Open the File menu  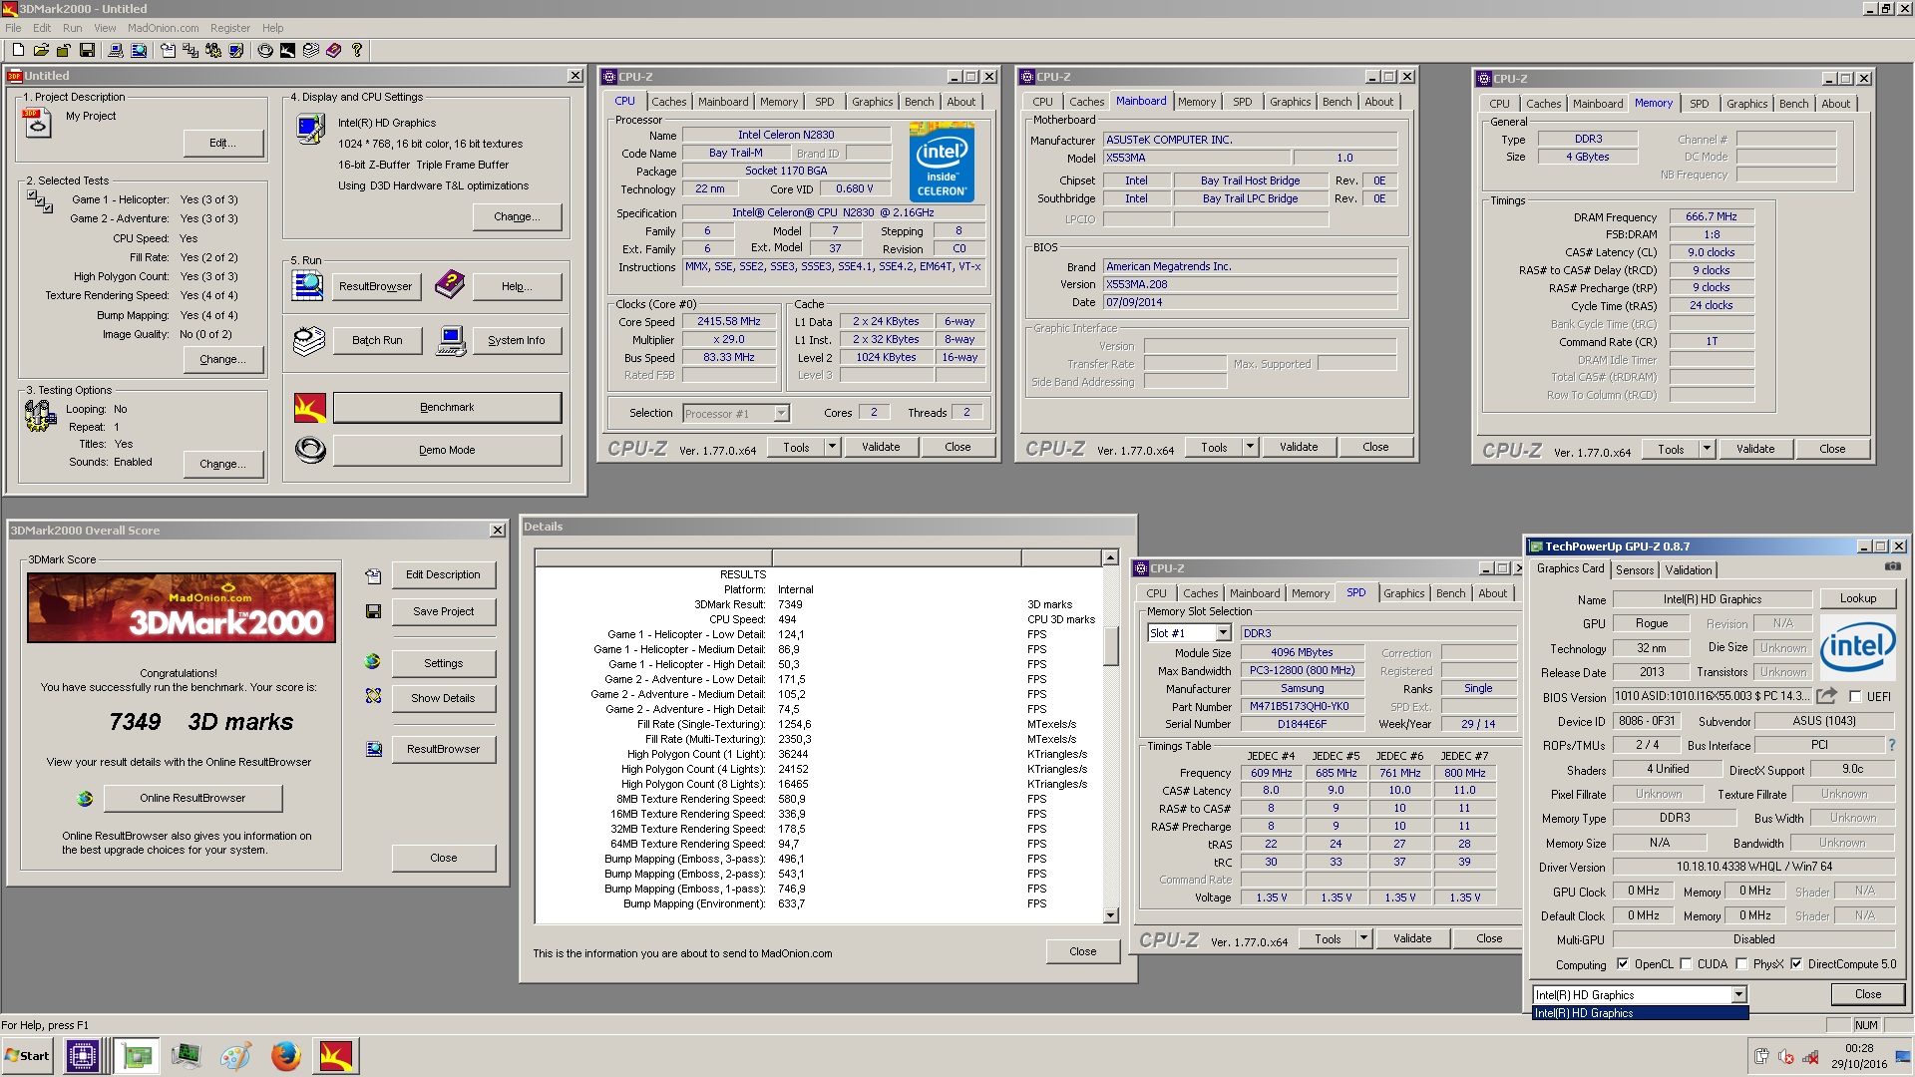[x=13, y=28]
